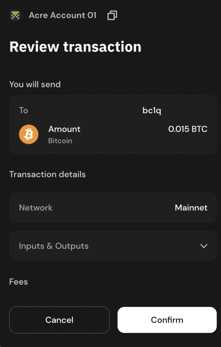The width and height of the screenshot is (221, 347).
Task: Select the Acre Account 01 name
Action: coord(63,15)
